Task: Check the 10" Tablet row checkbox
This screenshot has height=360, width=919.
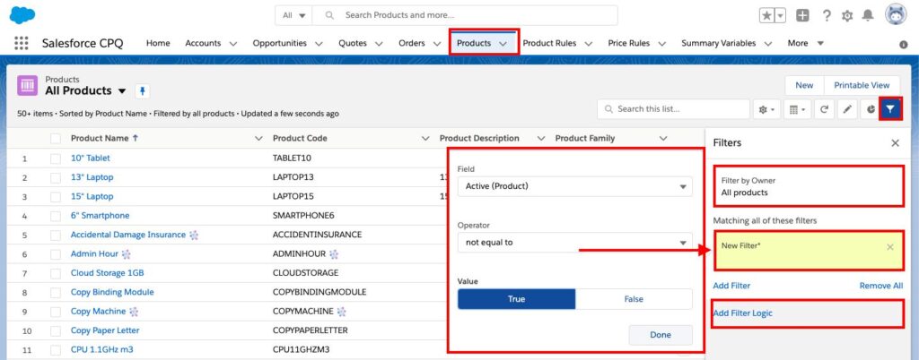Action: 56,159
